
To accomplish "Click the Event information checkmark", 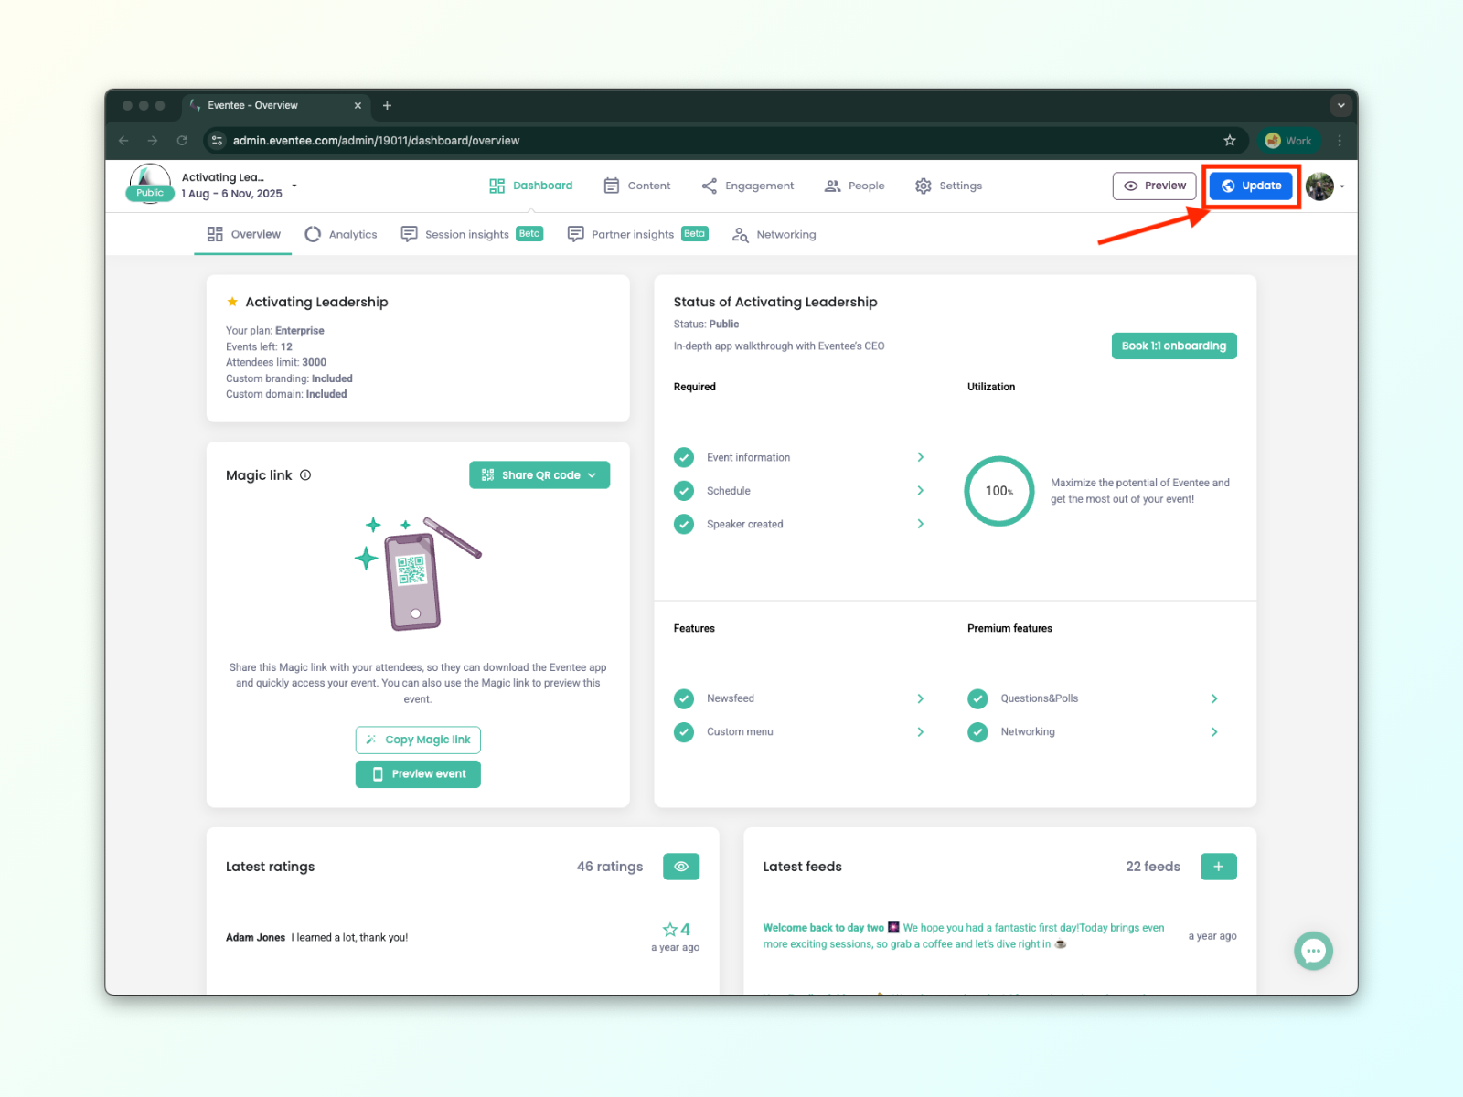I will 684,457.
